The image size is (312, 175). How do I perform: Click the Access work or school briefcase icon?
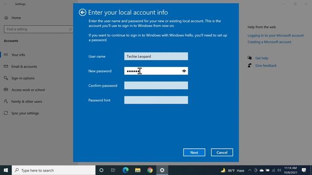tap(6, 89)
